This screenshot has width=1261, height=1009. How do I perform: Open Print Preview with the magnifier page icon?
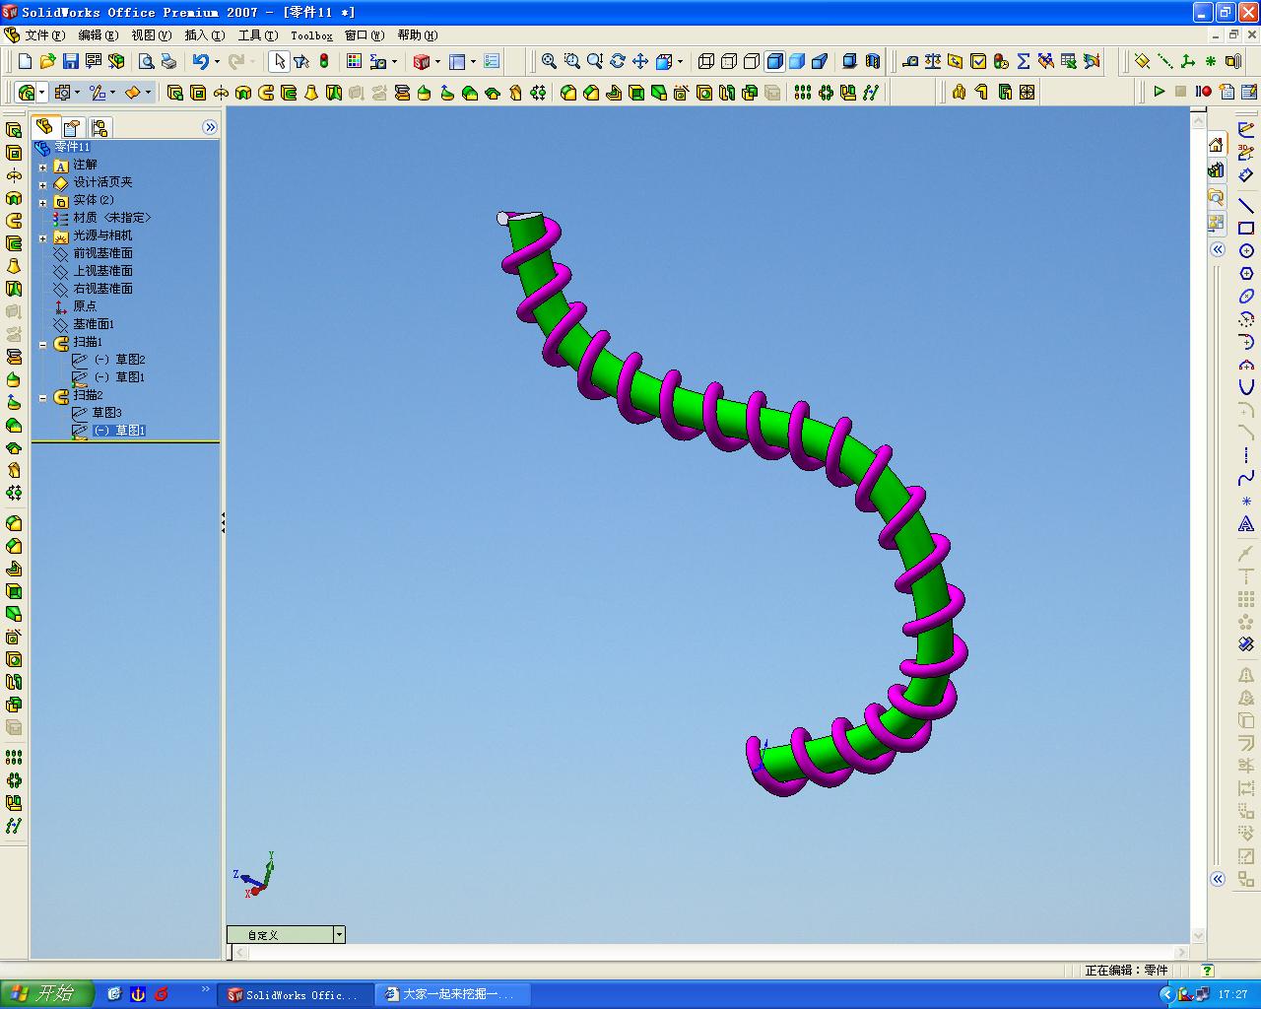[x=147, y=61]
